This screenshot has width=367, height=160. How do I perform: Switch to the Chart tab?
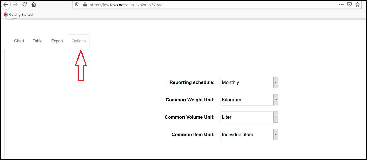(x=19, y=41)
